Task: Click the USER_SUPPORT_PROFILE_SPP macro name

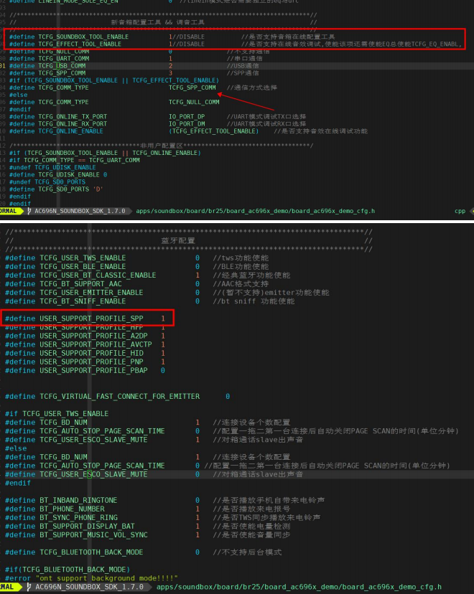Action: click(91, 319)
